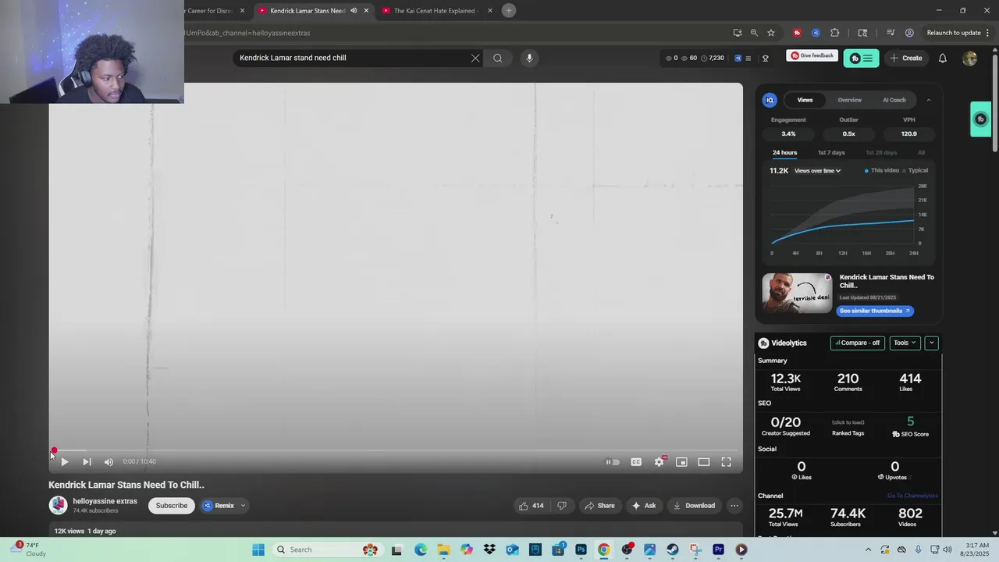Open the Ask AI button
999x562 pixels.
click(644, 506)
